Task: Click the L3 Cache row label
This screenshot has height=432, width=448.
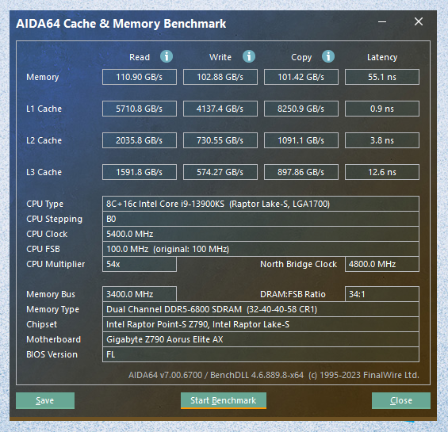Action: coord(44,172)
